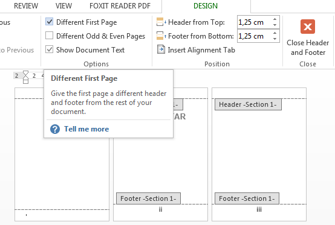Click the Footer from Bottom icon
The height and width of the screenshot is (225, 335).
161,36
